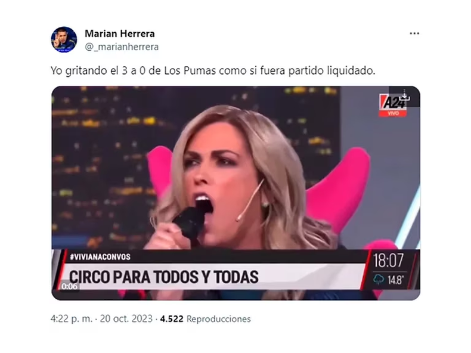Click the 0:06 video duration badge
Screen dimensions: 471x353
tap(69, 287)
